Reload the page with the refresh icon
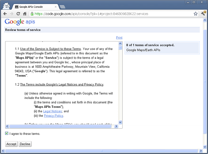The image size is (208, 154). coord(18,14)
